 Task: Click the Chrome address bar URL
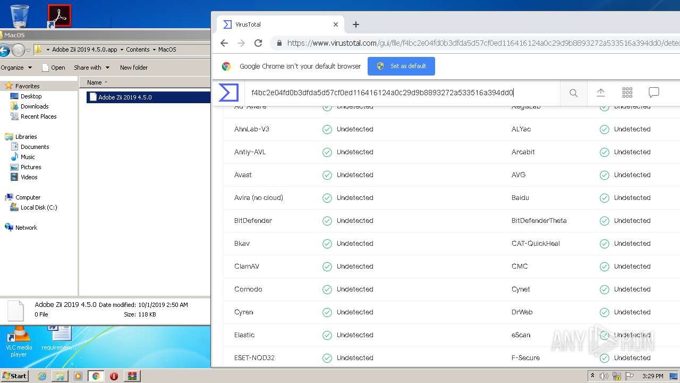(x=483, y=44)
